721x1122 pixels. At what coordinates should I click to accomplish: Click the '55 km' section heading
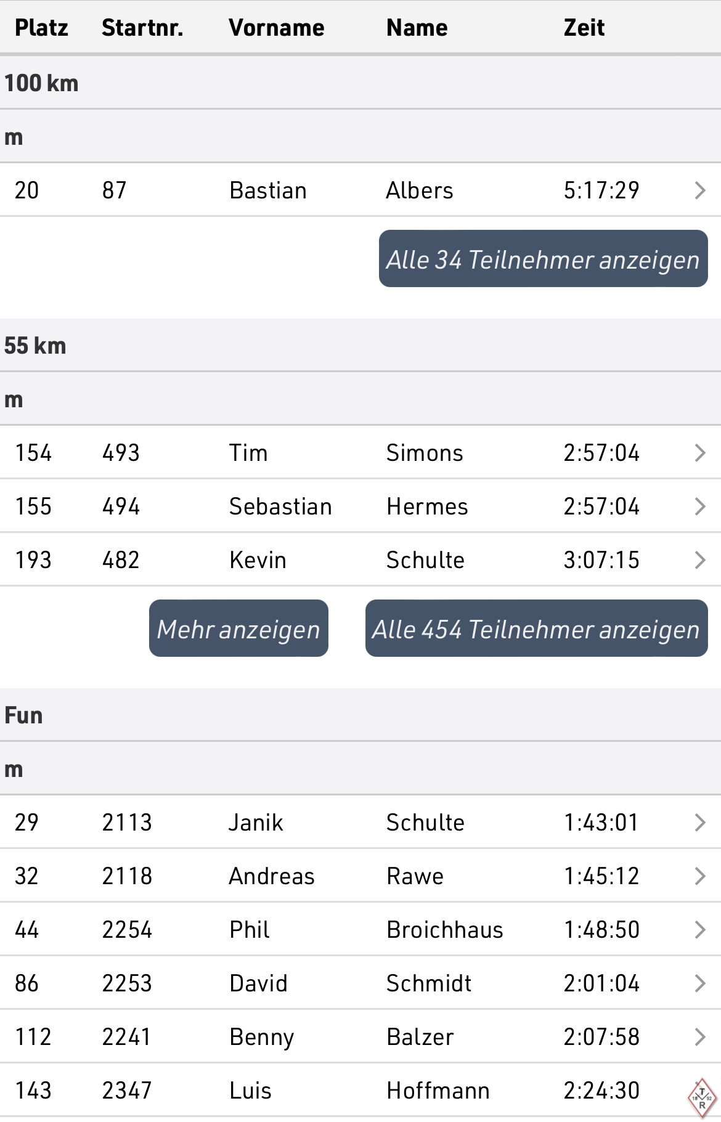point(35,346)
